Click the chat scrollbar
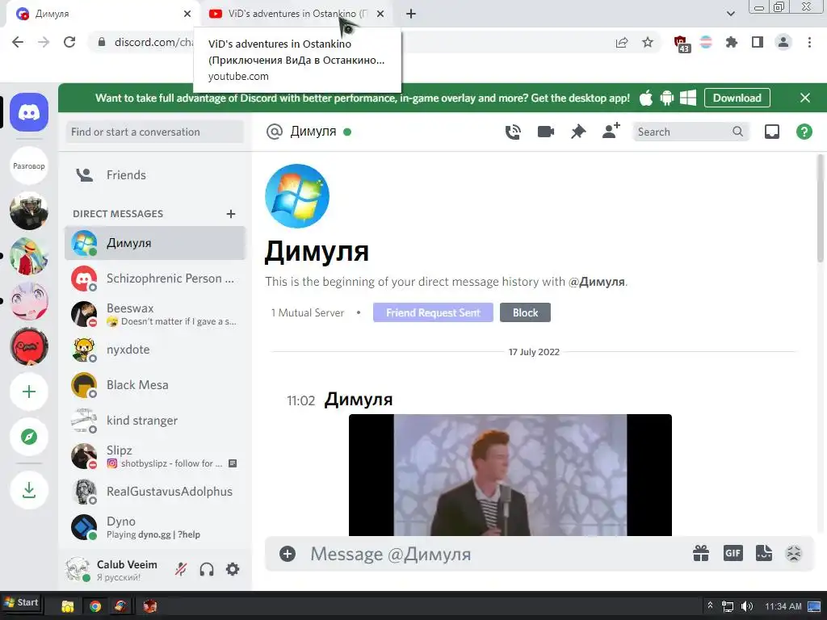827x620 pixels. point(821,208)
